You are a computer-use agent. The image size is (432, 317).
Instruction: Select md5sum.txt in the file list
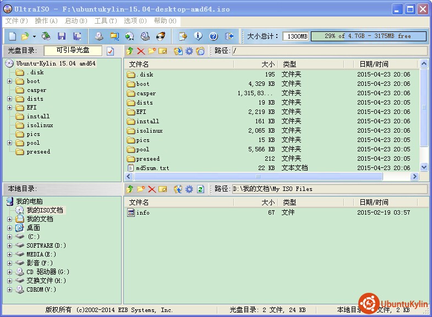pos(149,168)
